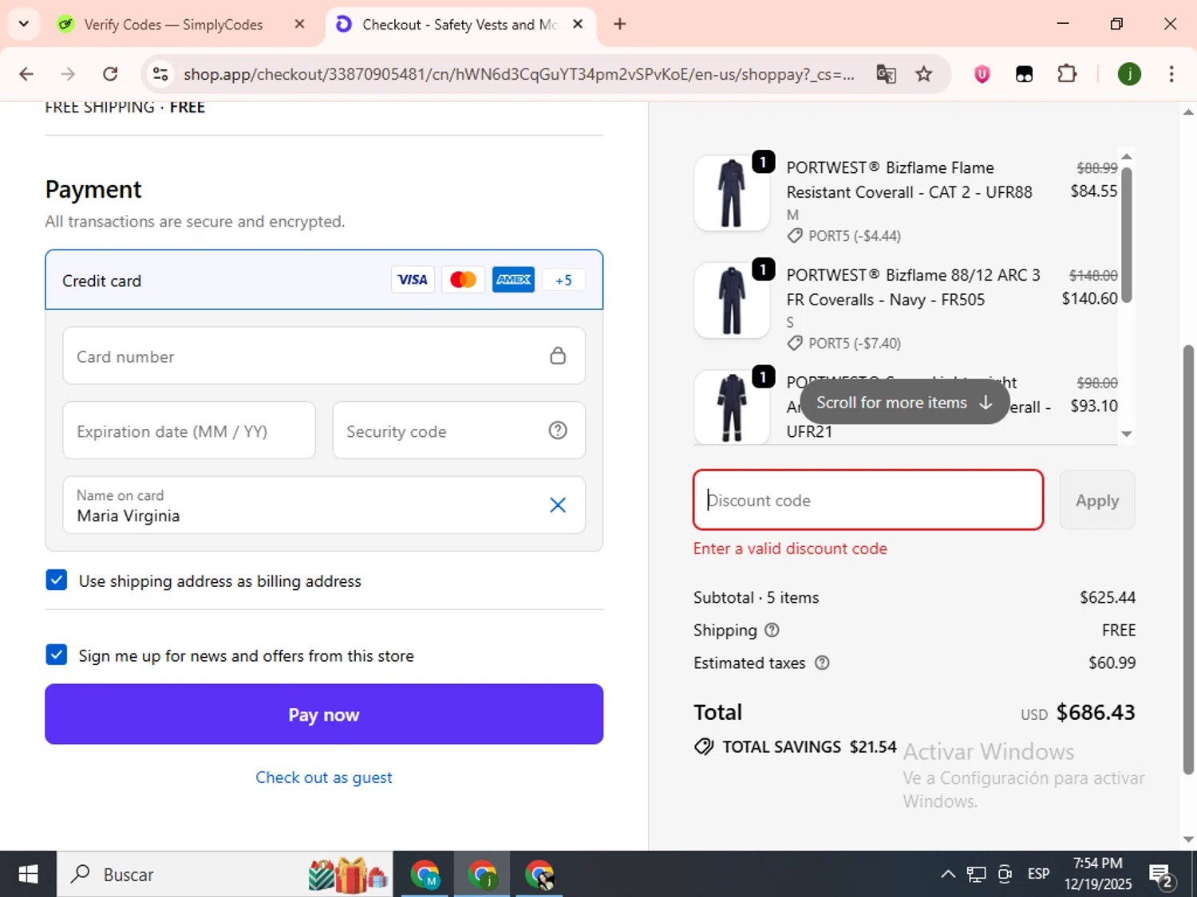Click the Shipping help icon
The image size is (1197, 897).
772,630
